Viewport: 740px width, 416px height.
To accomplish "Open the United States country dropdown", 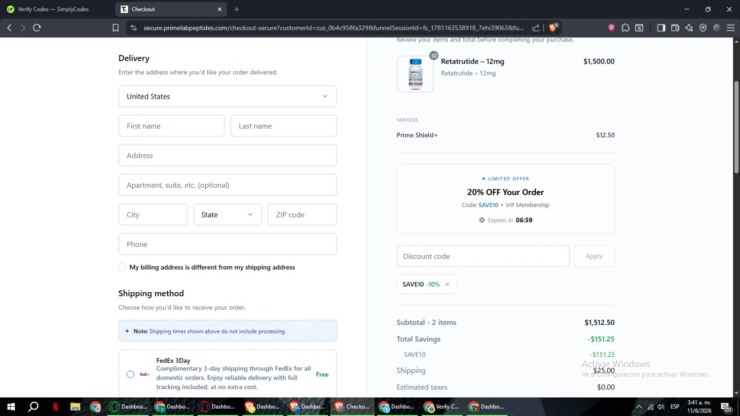I will click(227, 96).
